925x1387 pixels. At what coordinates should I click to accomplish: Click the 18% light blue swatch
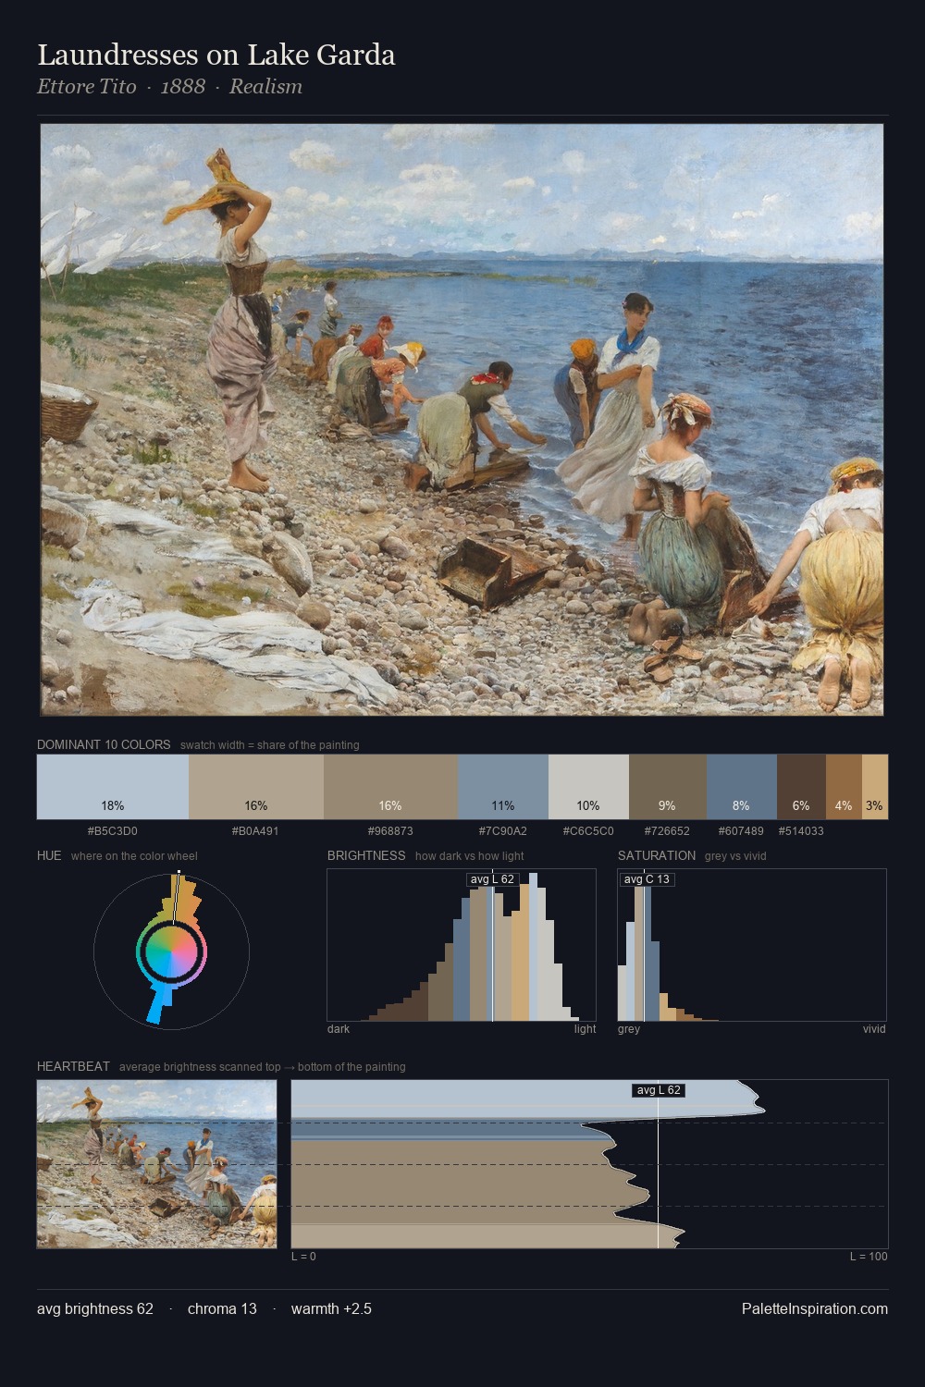tap(113, 787)
